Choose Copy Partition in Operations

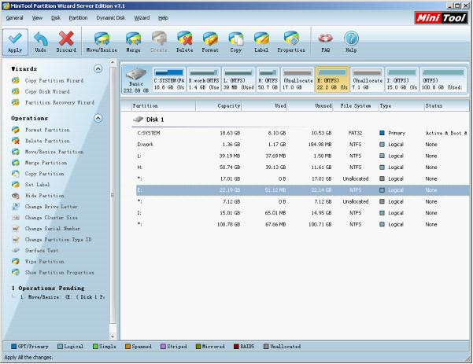click(38, 174)
